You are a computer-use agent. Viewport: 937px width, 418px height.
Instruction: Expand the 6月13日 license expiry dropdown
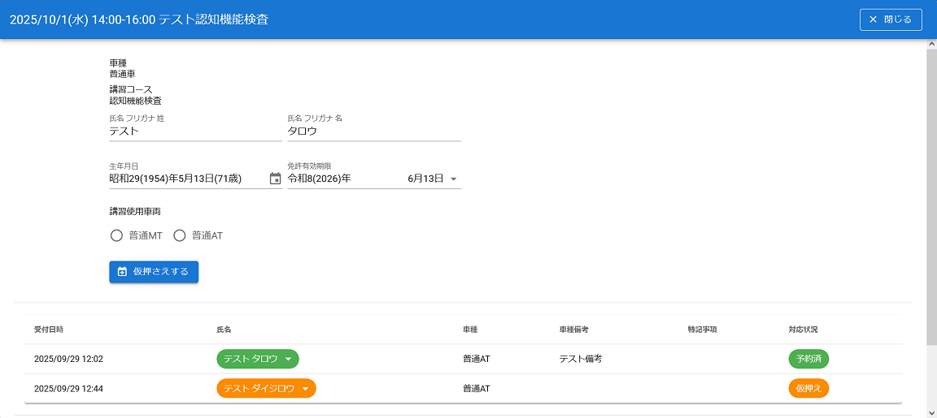pos(453,179)
